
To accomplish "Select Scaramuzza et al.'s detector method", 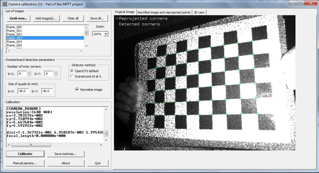I will coord(72,76).
